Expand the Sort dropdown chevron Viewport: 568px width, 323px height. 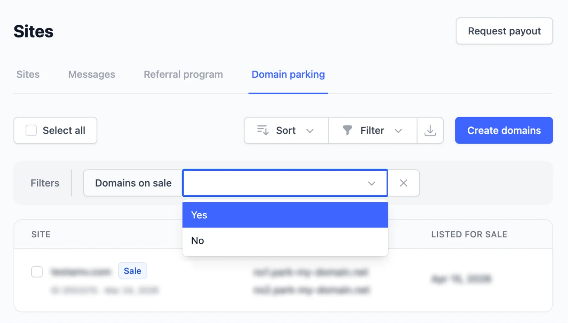[x=310, y=131]
